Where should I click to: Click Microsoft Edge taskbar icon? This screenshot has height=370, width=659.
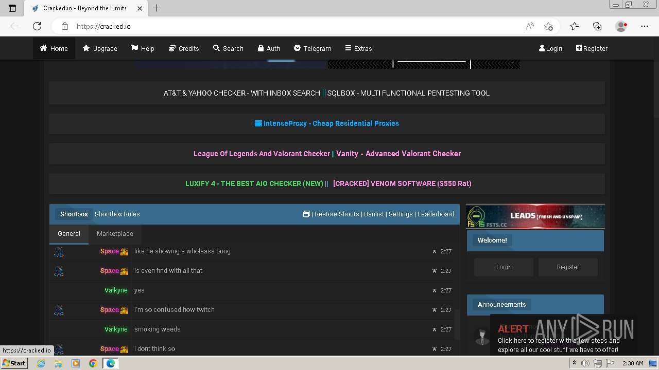(111, 363)
